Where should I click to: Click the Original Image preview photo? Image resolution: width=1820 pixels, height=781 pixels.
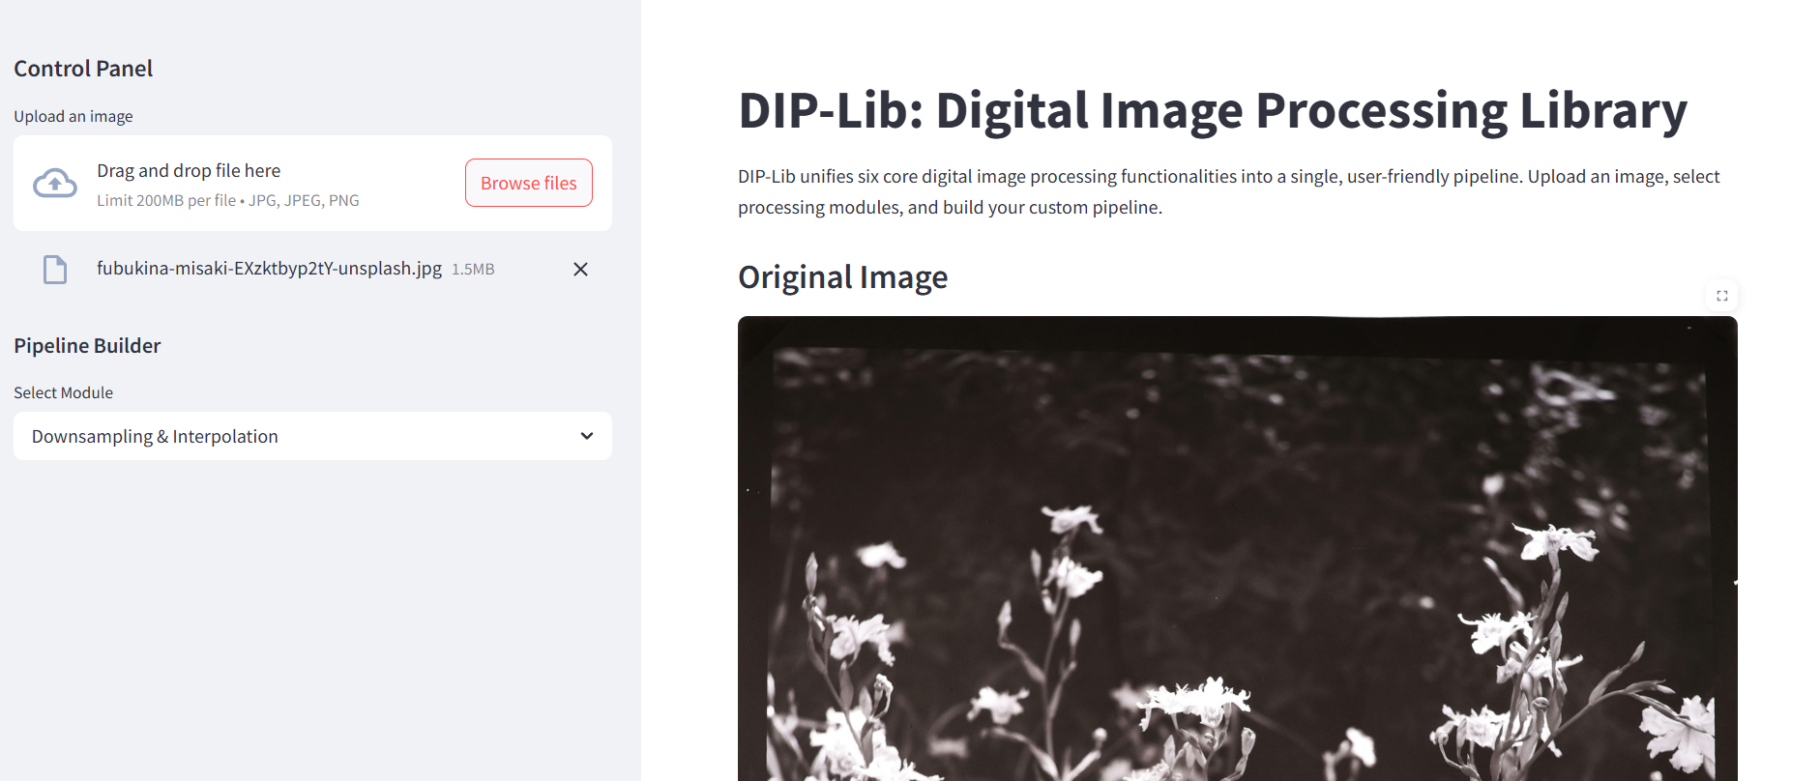click(1238, 548)
